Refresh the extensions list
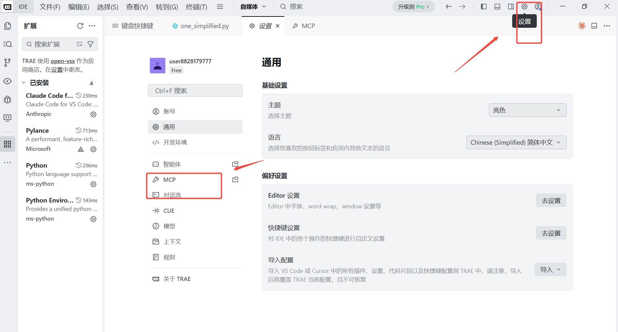618x332 pixels. 80,26
